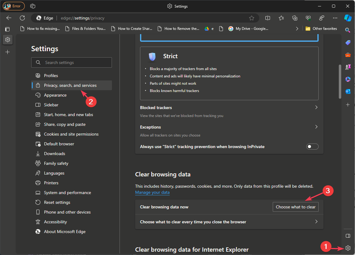Open the Search icon in the sidebar
This screenshot has width=355, height=255.
pos(348,30)
